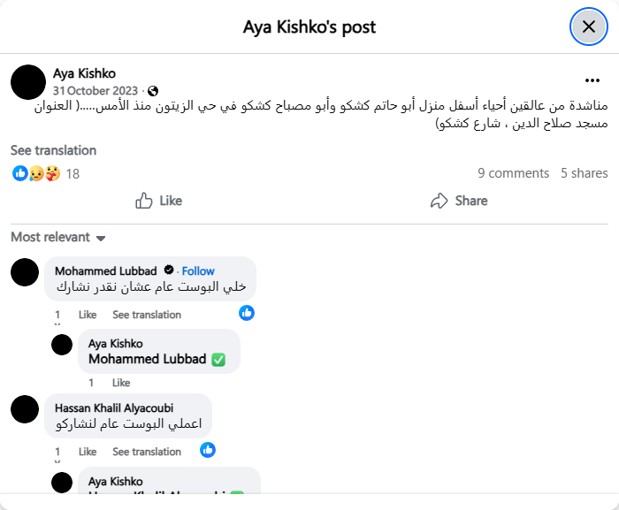Like the post with the thumbs-up button

pyautogui.click(x=159, y=201)
